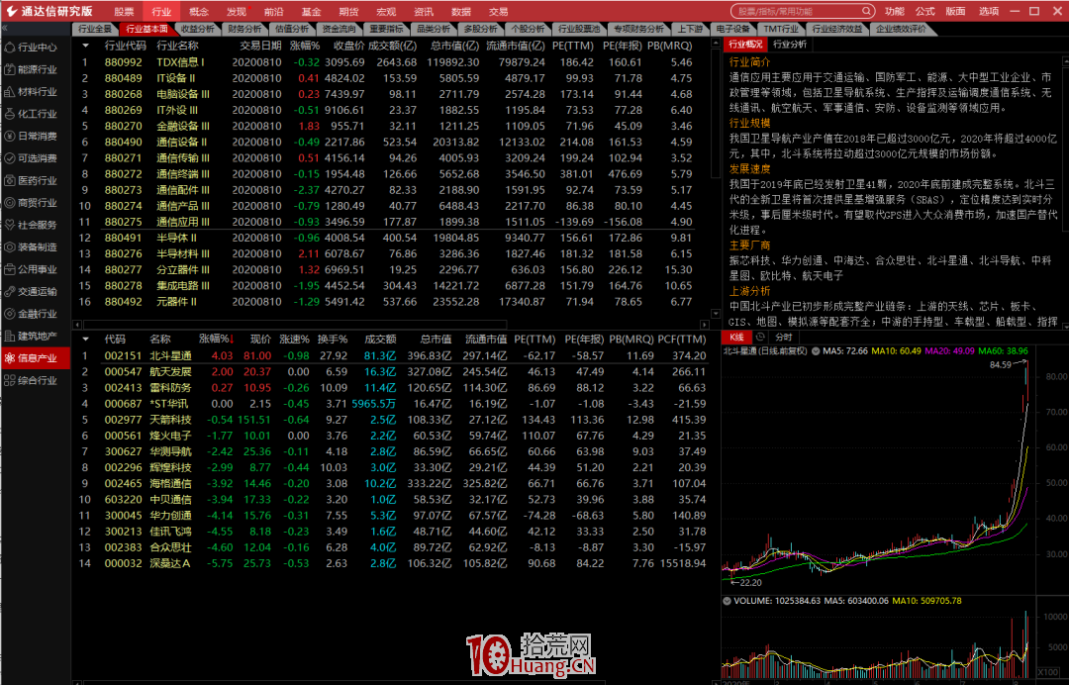The image size is (1069, 685).
Task: Click stock code 300627
Action: click(124, 451)
